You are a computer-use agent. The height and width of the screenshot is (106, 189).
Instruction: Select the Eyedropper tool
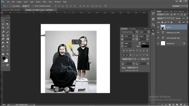pyautogui.click(x=8, y=28)
